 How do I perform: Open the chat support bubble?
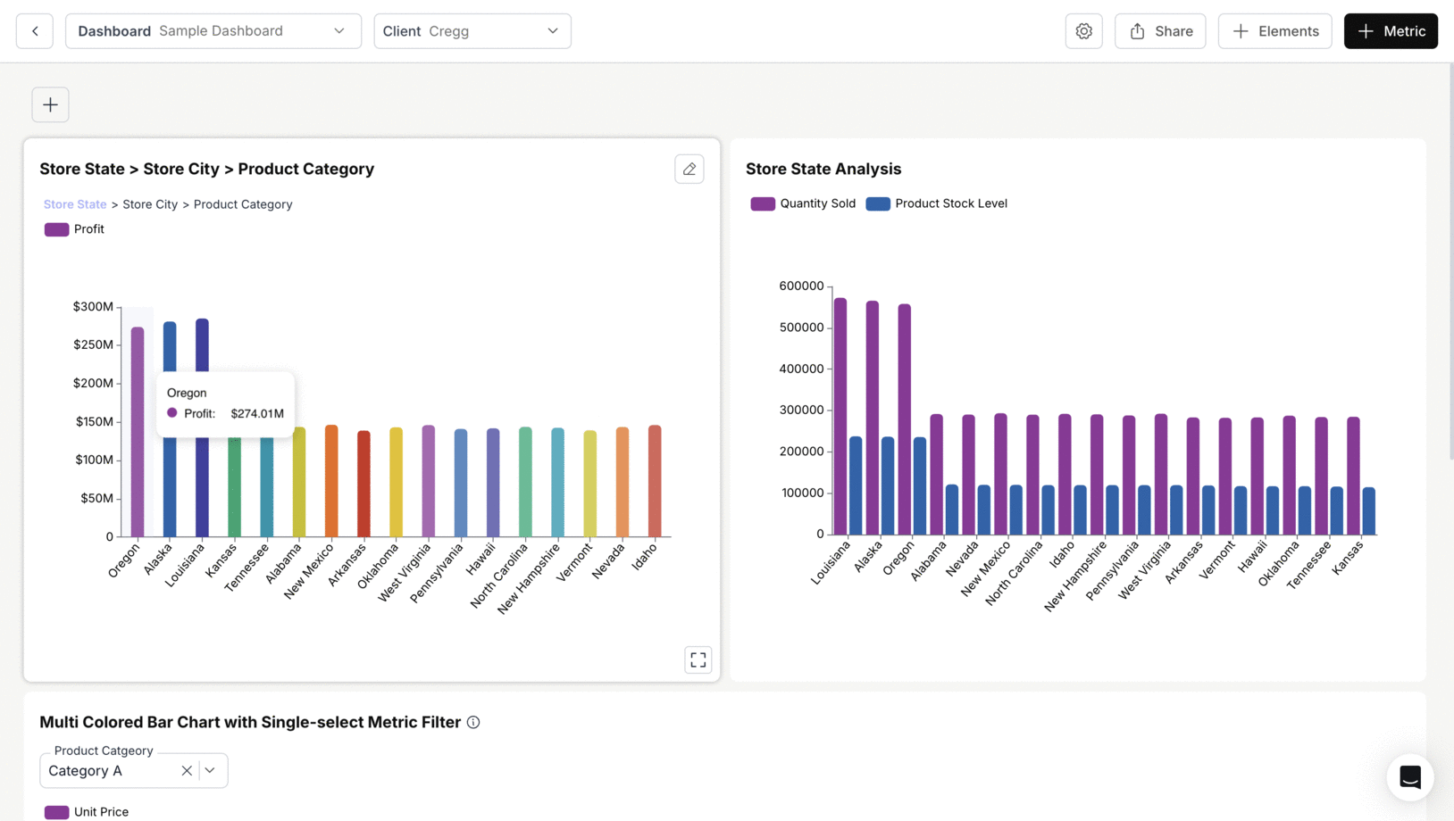[x=1409, y=777]
